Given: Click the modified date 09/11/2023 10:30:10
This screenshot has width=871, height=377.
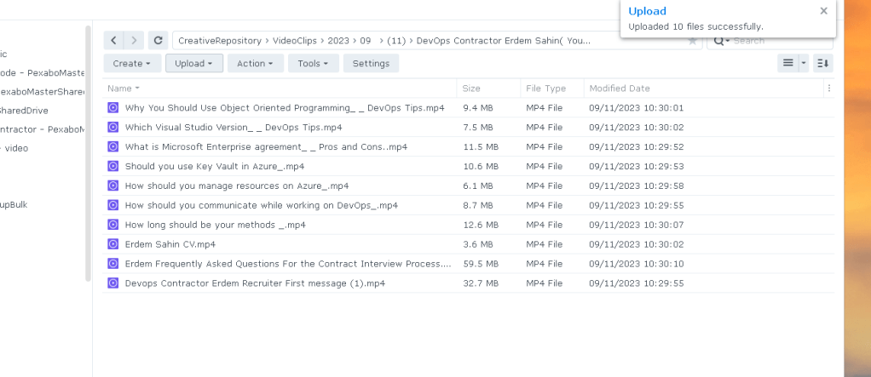Looking at the screenshot, I should (636, 263).
